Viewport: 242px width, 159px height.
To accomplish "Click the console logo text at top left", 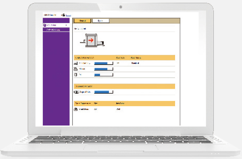I will coord(50,15).
